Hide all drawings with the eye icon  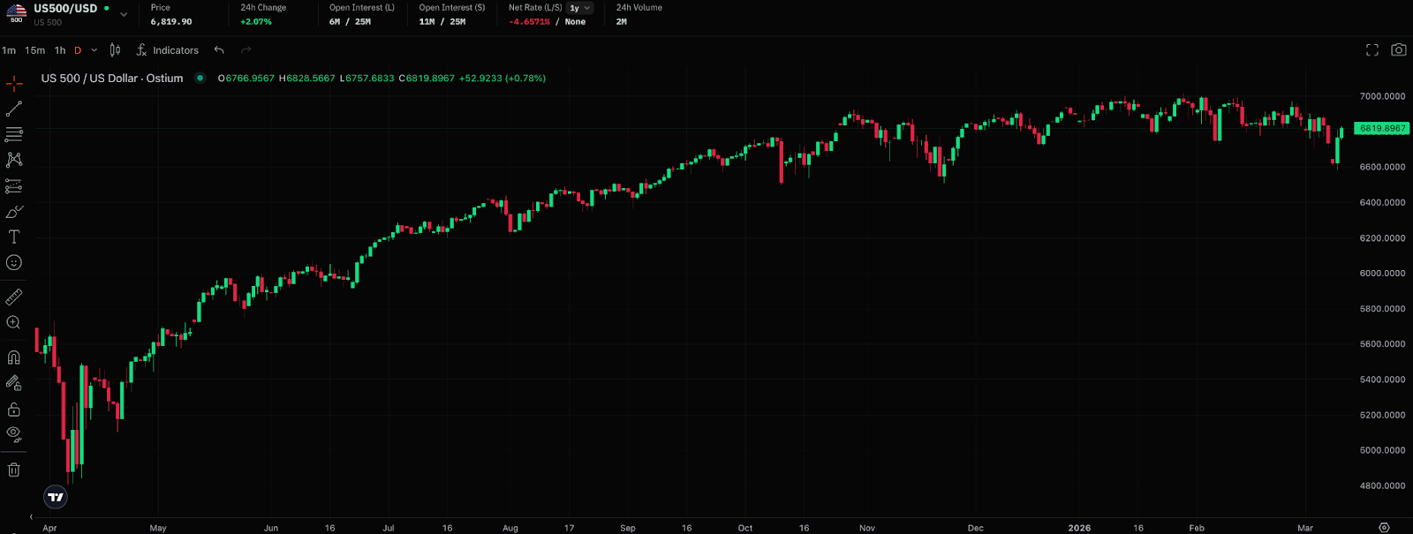(x=14, y=433)
